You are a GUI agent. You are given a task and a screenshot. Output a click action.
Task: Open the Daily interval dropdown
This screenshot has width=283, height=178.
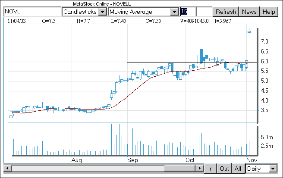[x=273, y=169]
